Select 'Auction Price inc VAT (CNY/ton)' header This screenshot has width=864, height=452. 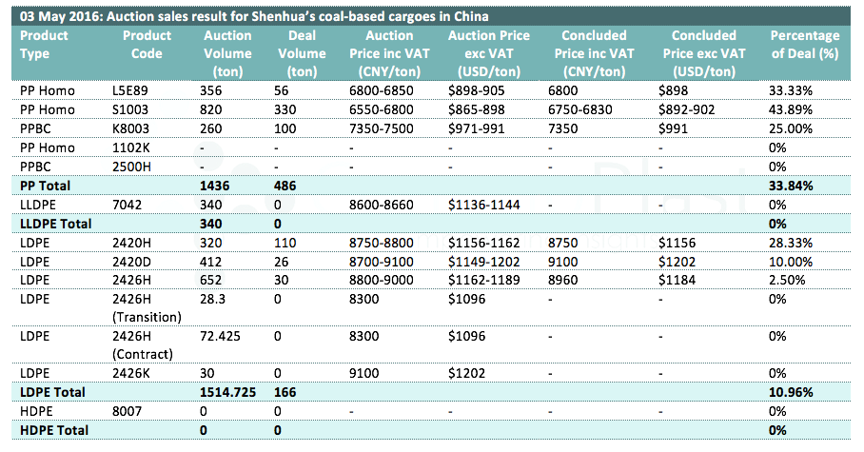[389, 53]
